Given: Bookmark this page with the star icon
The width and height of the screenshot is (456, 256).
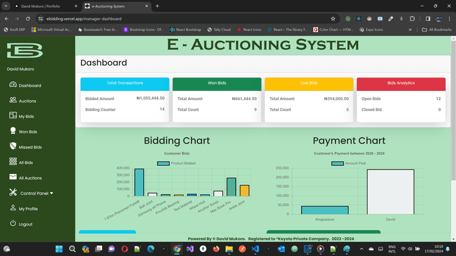Looking at the screenshot, I should coord(333,19).
